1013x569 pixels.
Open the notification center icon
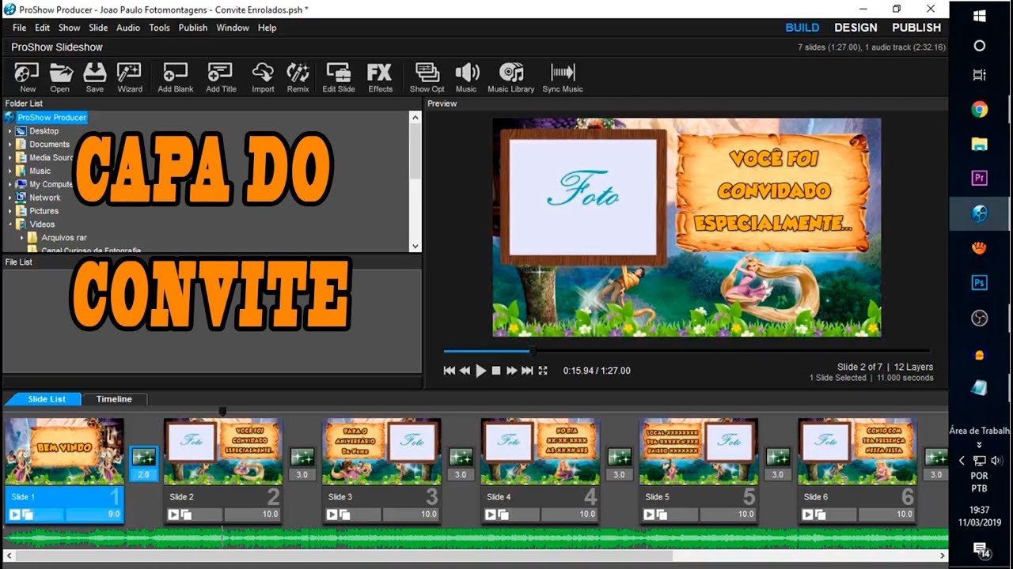980,549
